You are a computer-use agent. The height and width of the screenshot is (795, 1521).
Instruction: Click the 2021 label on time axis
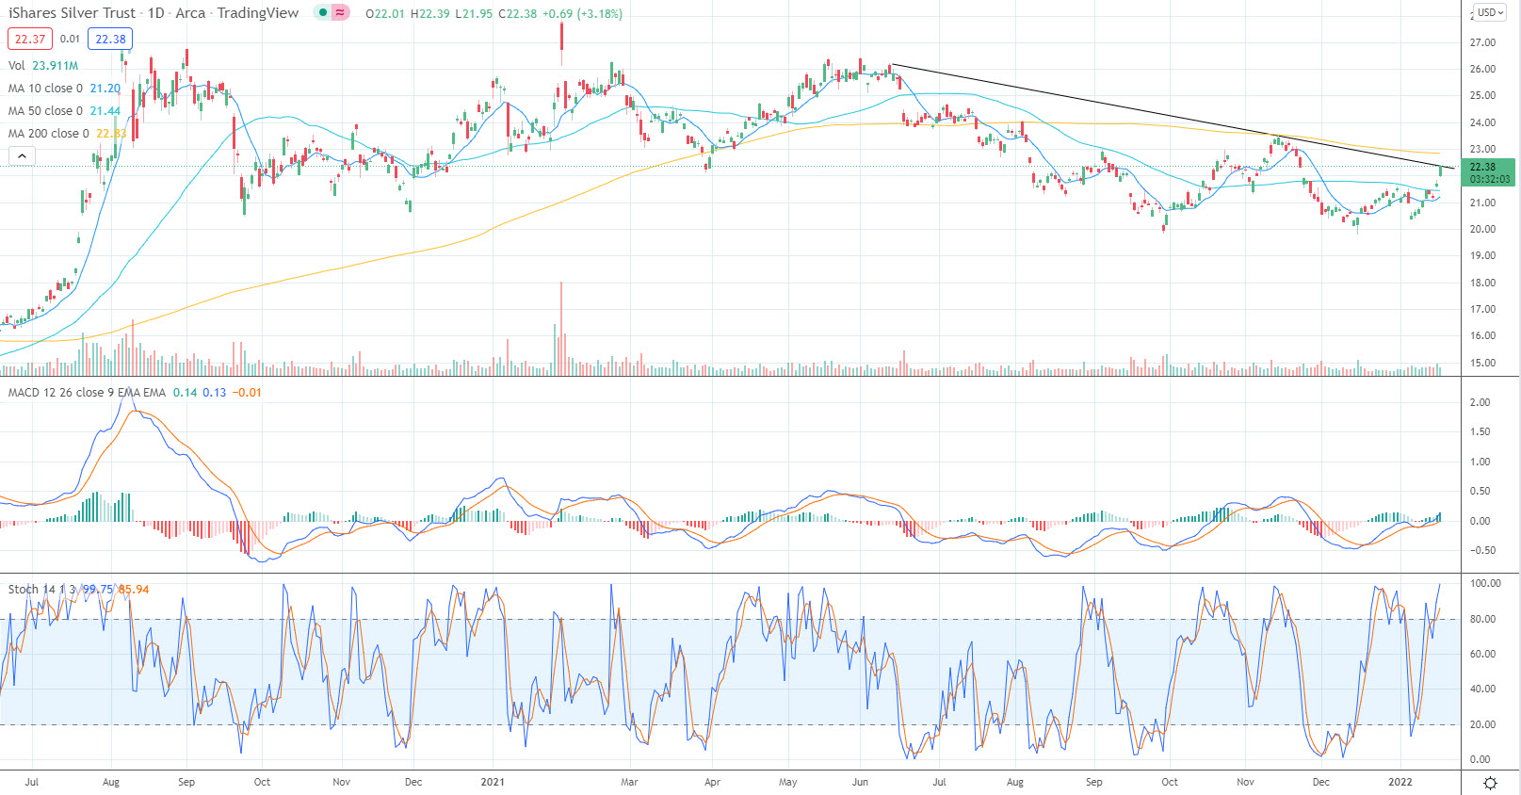[x=493, y=782]
